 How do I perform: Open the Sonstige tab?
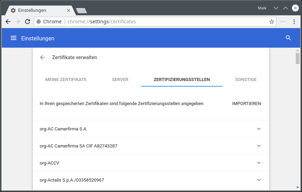coord(246,80)
